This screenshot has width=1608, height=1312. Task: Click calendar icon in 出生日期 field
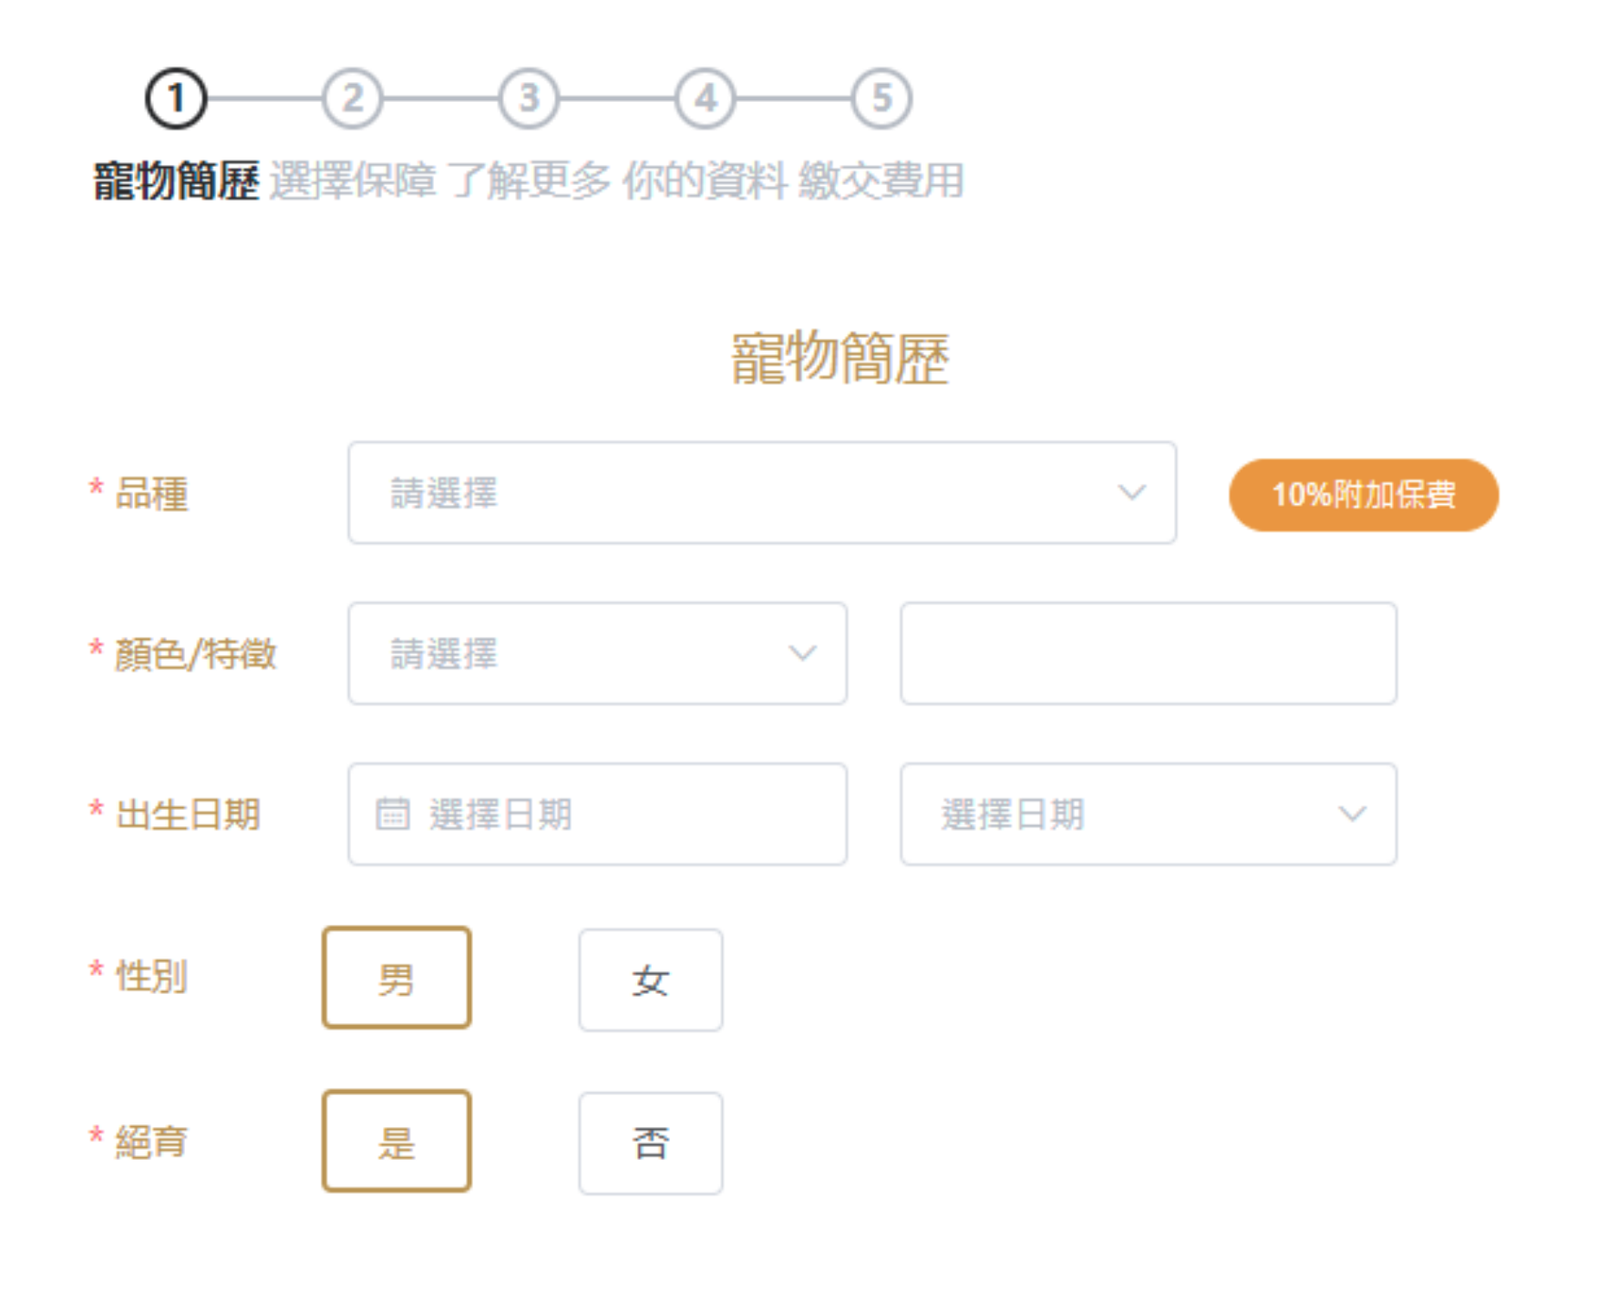coord(393,814)
